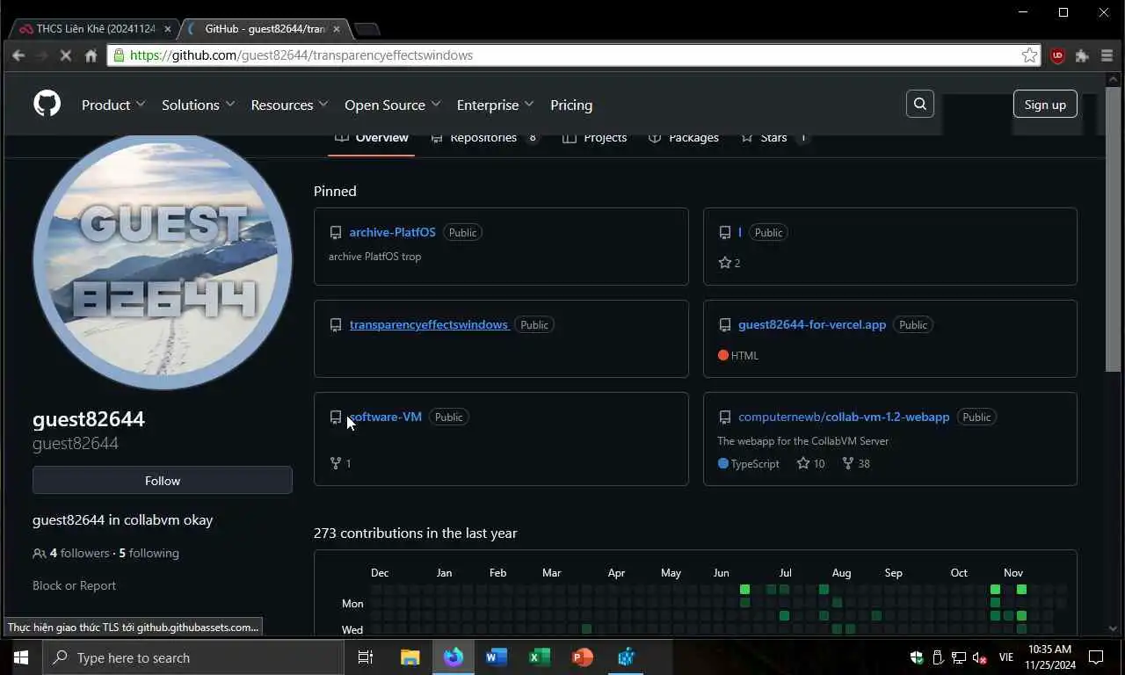Open PowerPoint from the taskbar
The image size is (1125, 675).
click(582, 657)
